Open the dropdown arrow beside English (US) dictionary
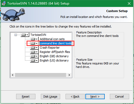 coord(37,61)
